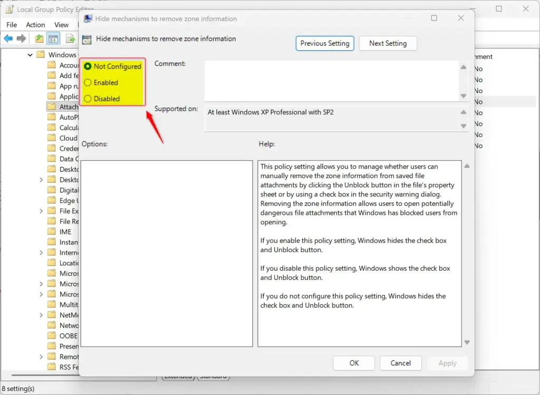
Task: Select the IME folder in tree
Action: (59, 232)
